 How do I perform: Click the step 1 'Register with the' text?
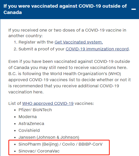pos(36,42)
